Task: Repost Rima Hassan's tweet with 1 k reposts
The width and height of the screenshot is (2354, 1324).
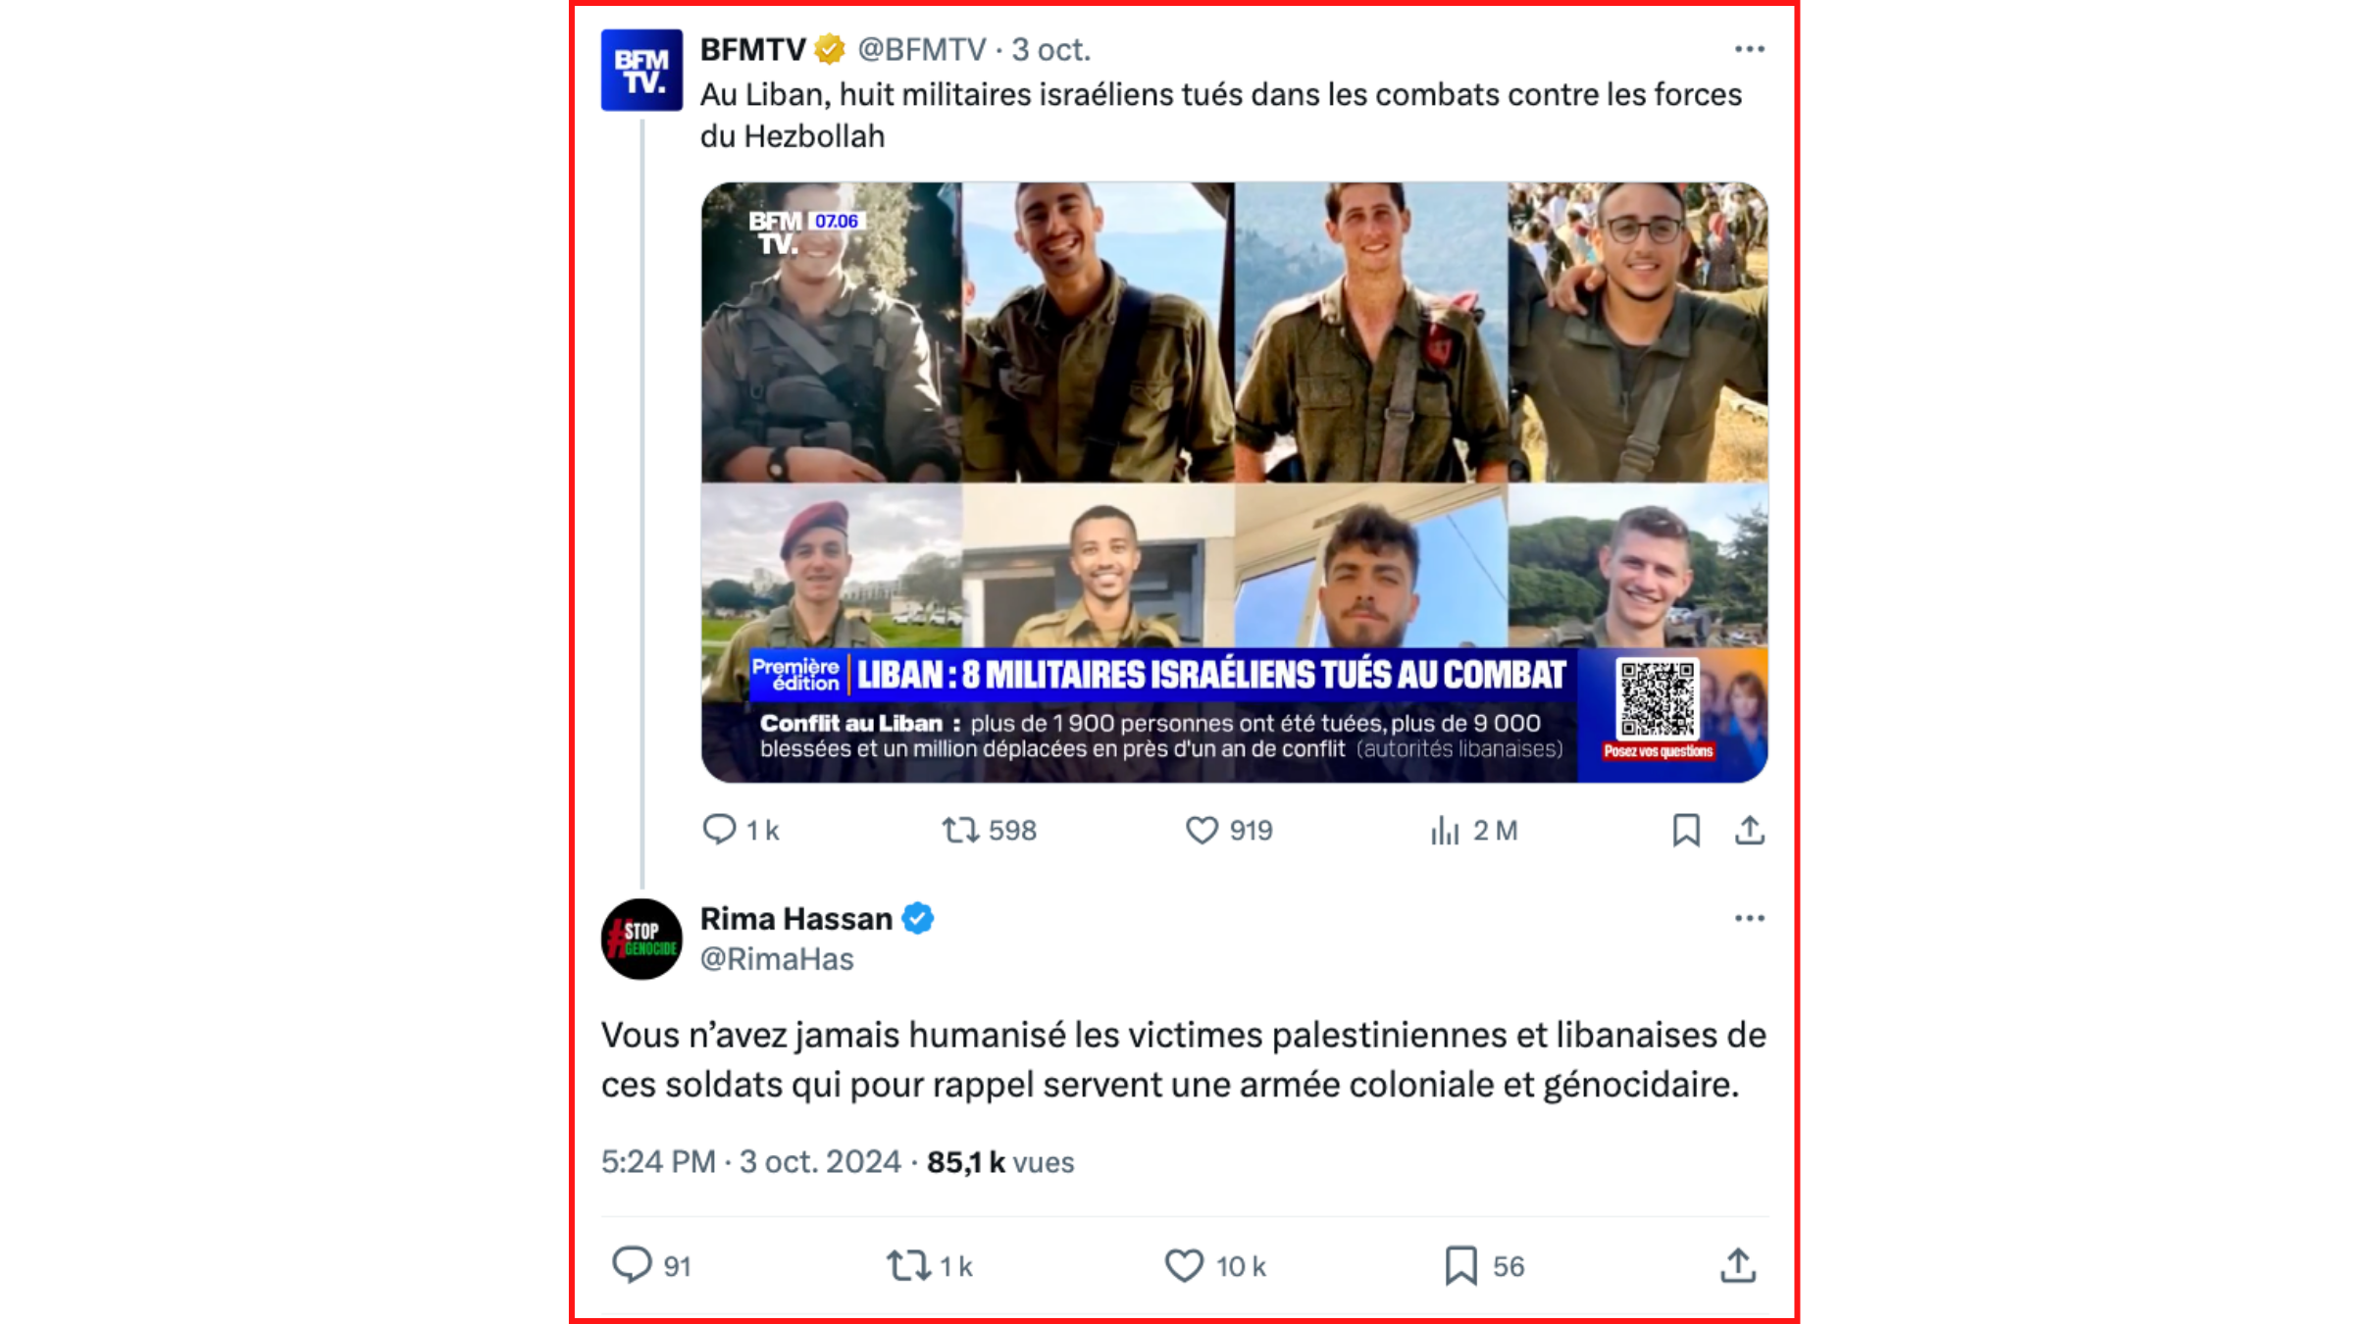Action: point(929,1265)
